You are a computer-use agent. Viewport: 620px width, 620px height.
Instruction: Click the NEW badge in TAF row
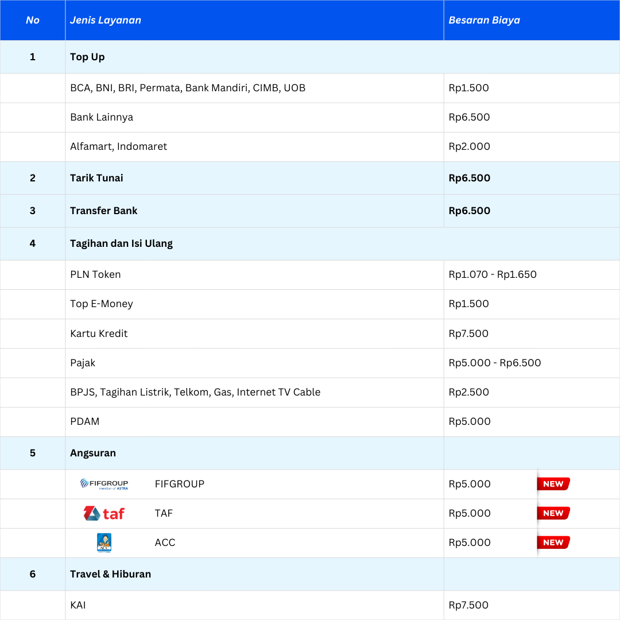point(553,513)
